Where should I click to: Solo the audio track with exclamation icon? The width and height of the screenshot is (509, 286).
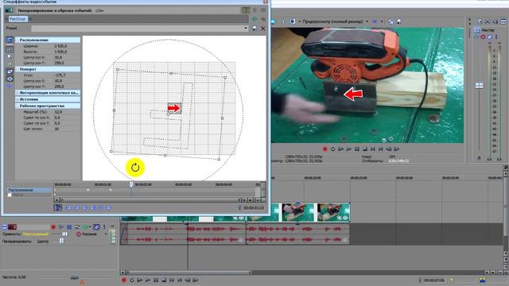click(104, 227)
